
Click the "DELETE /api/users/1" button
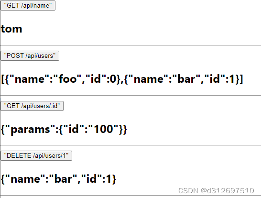pos(36,156)
